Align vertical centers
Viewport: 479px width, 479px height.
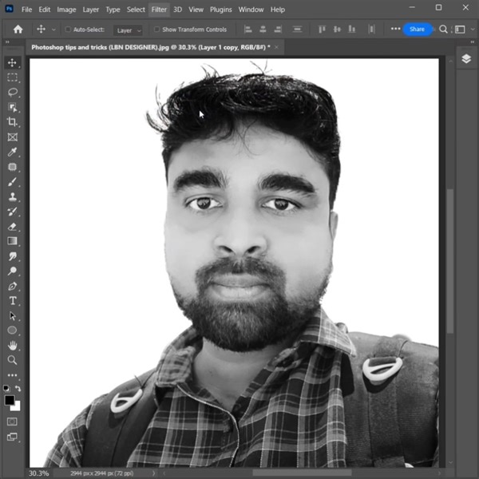[x=337, y=30]
